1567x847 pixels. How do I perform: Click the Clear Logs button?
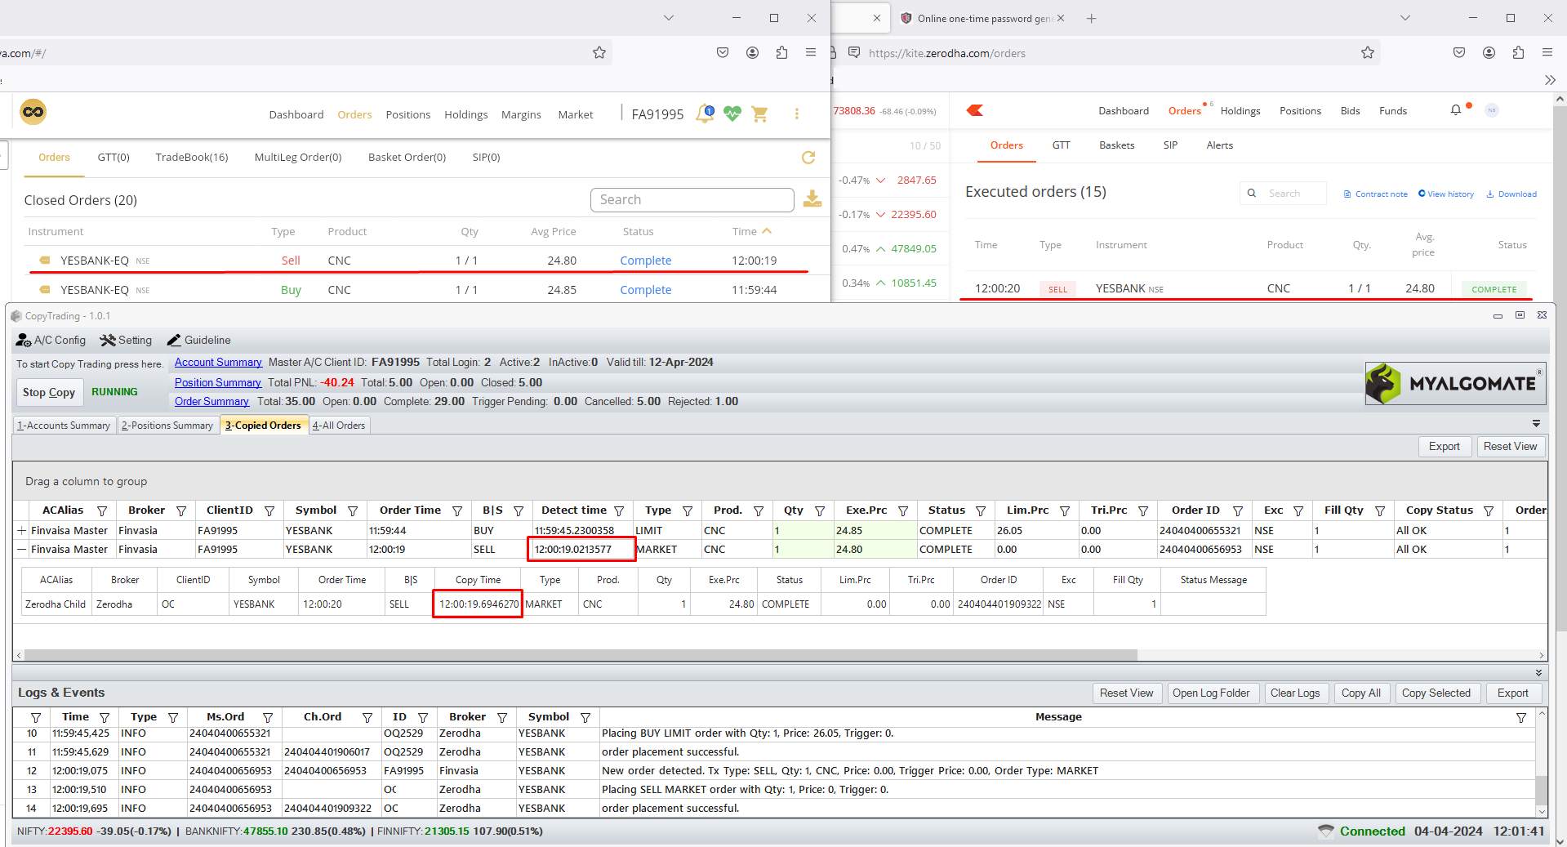click(1295, 693)
